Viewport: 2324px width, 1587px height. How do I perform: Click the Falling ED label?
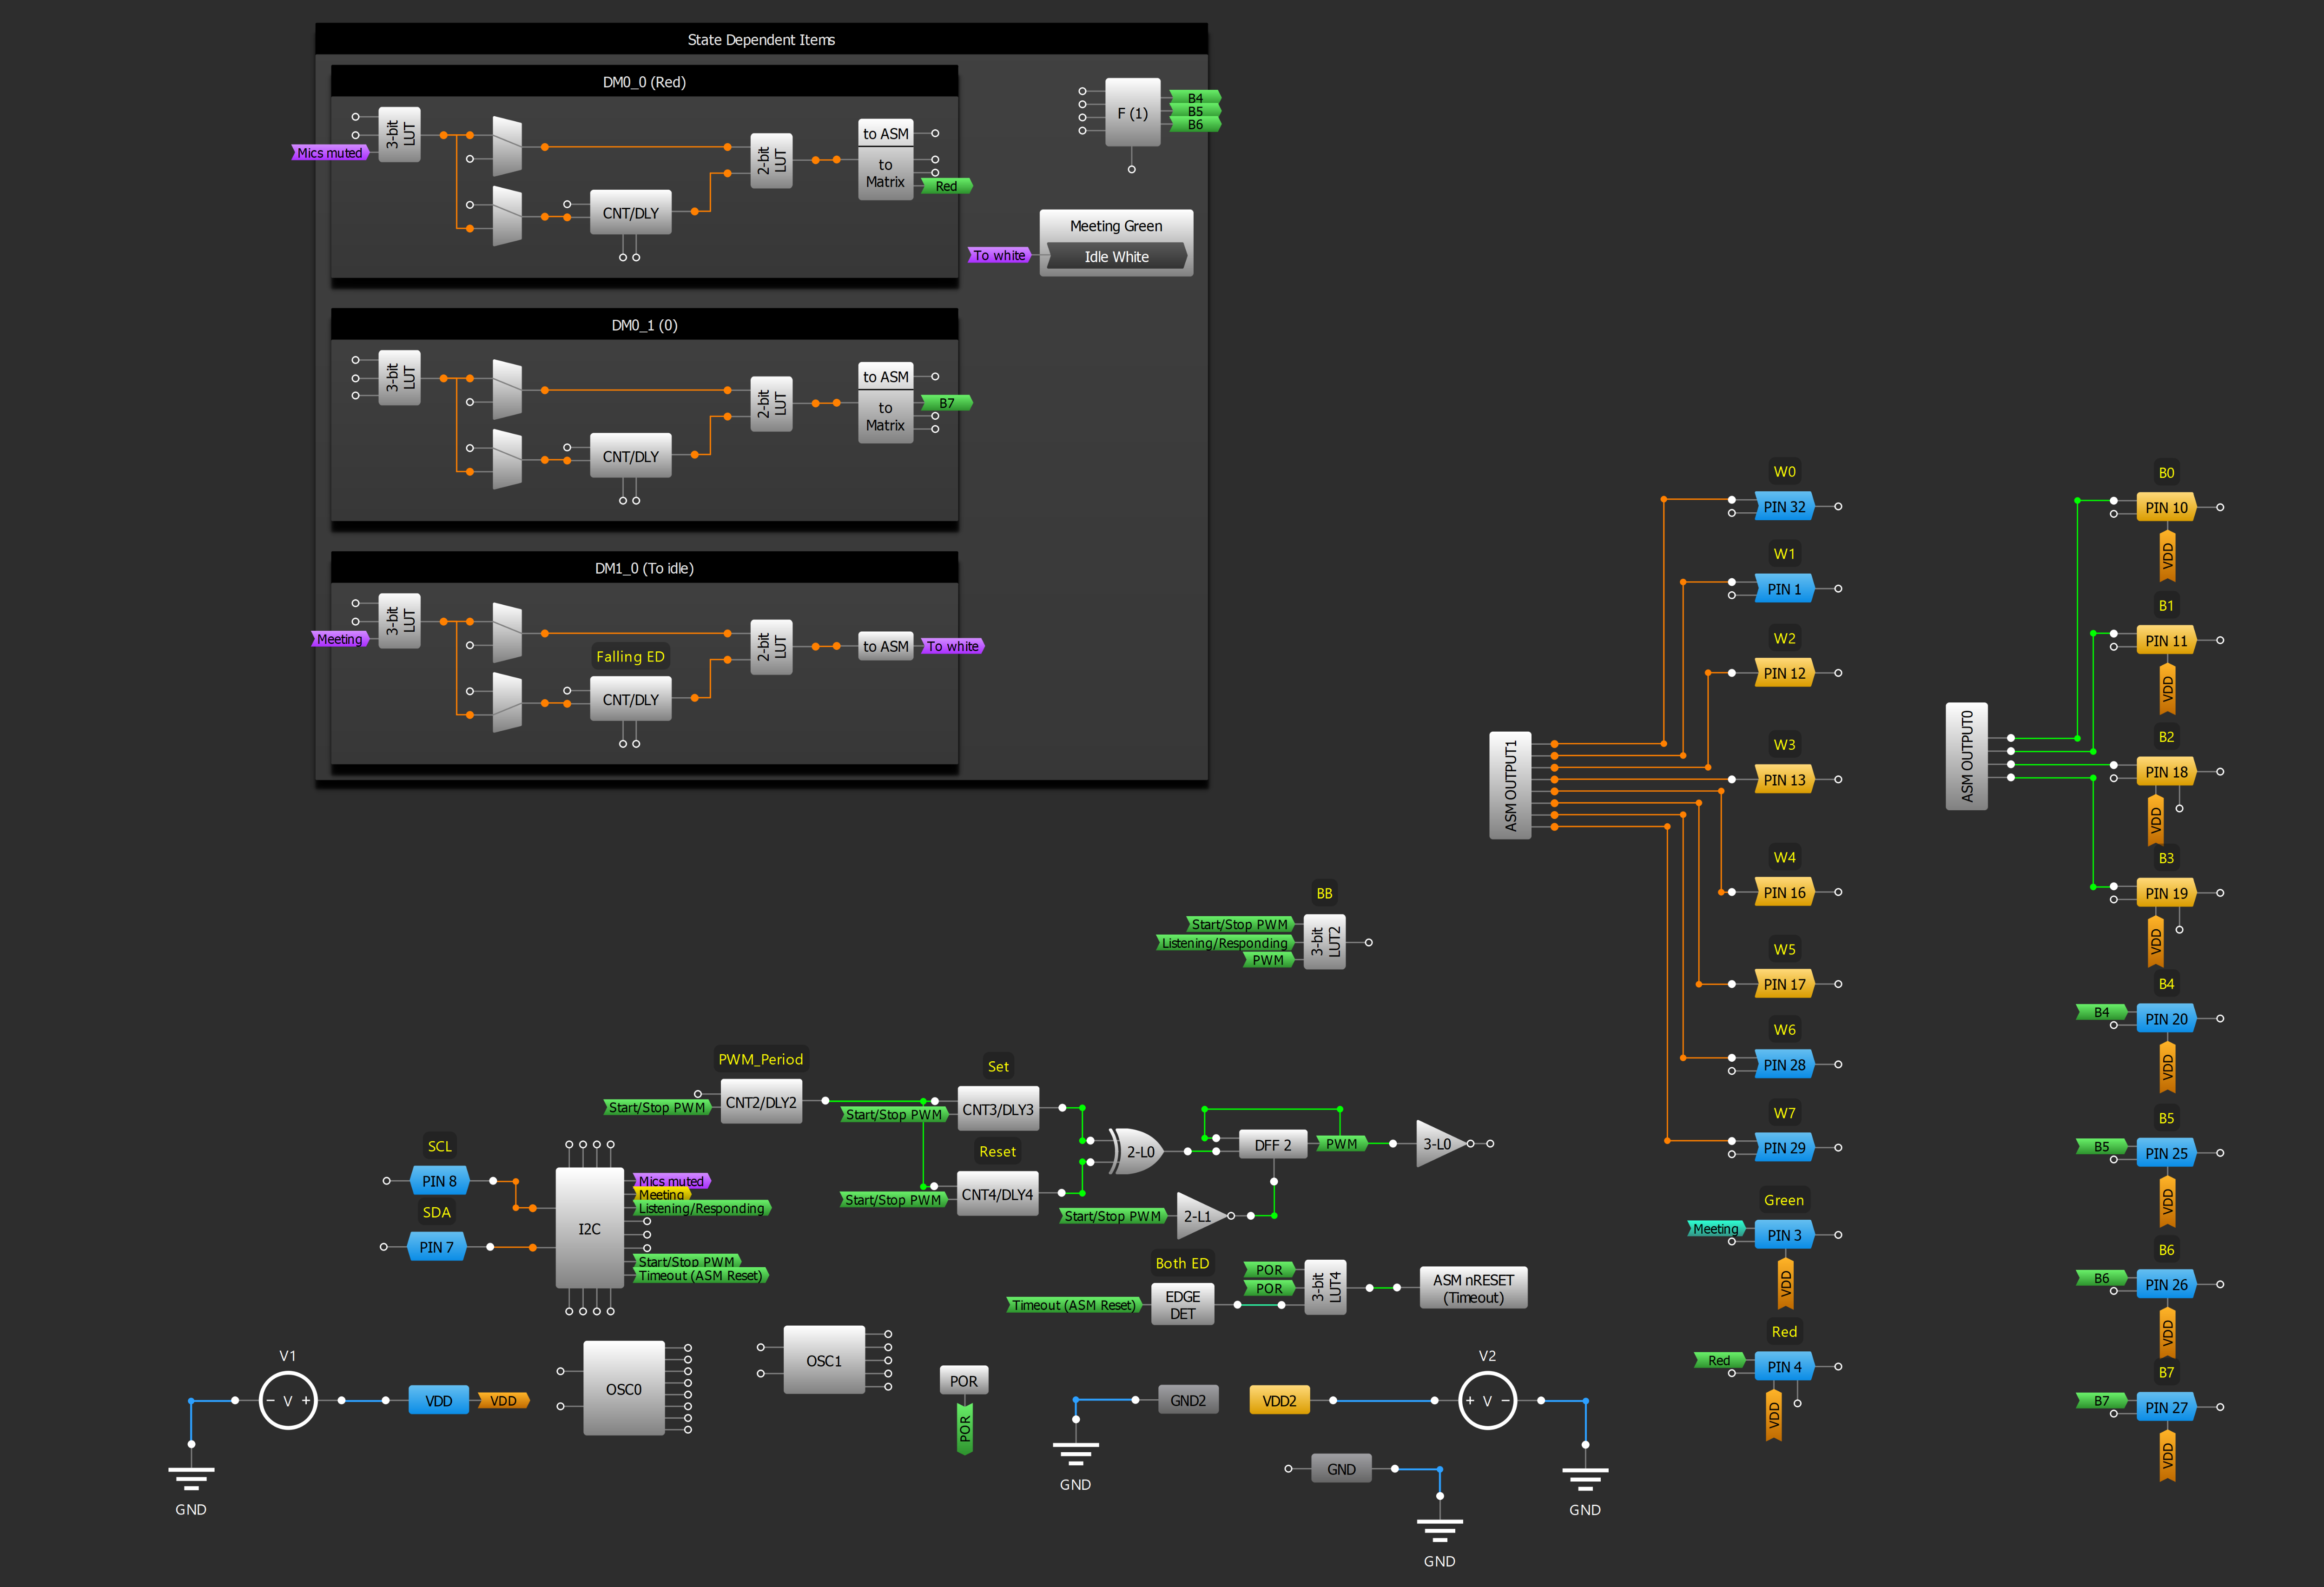pos(630,657)
